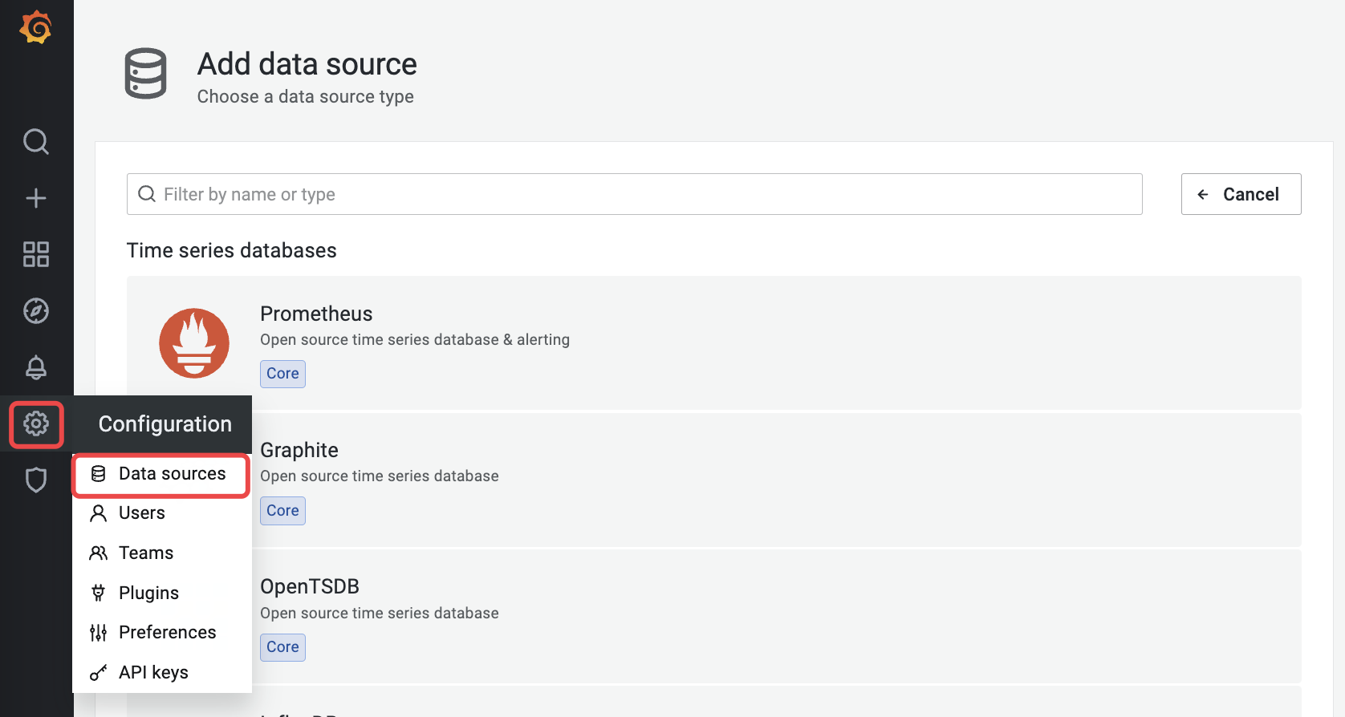This screenshot has height=717, width=1345.
Task: Click the Configuration menu header
Action: click(165, 424)
